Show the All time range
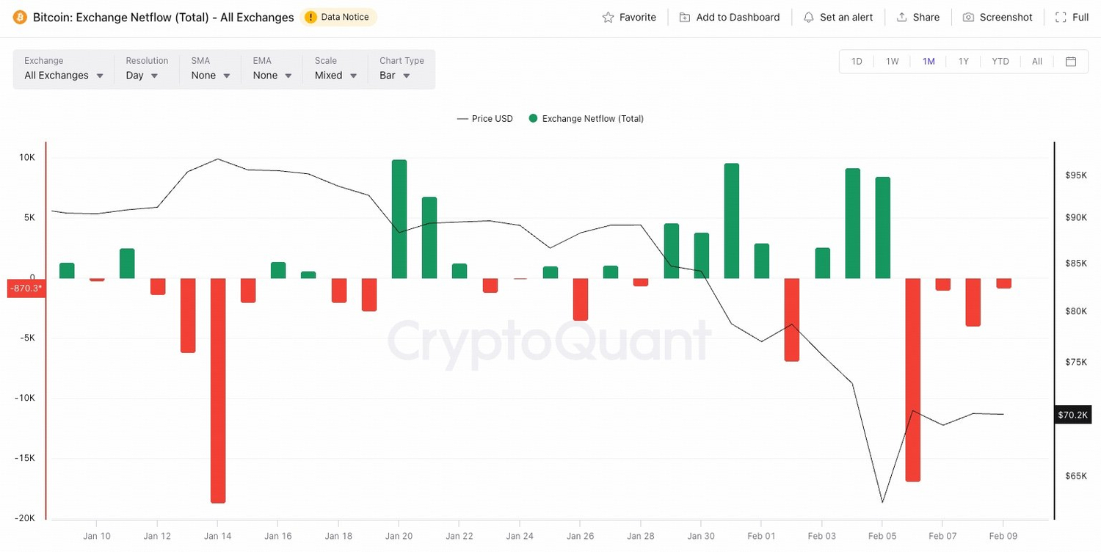 click(x=1036, y=62)
